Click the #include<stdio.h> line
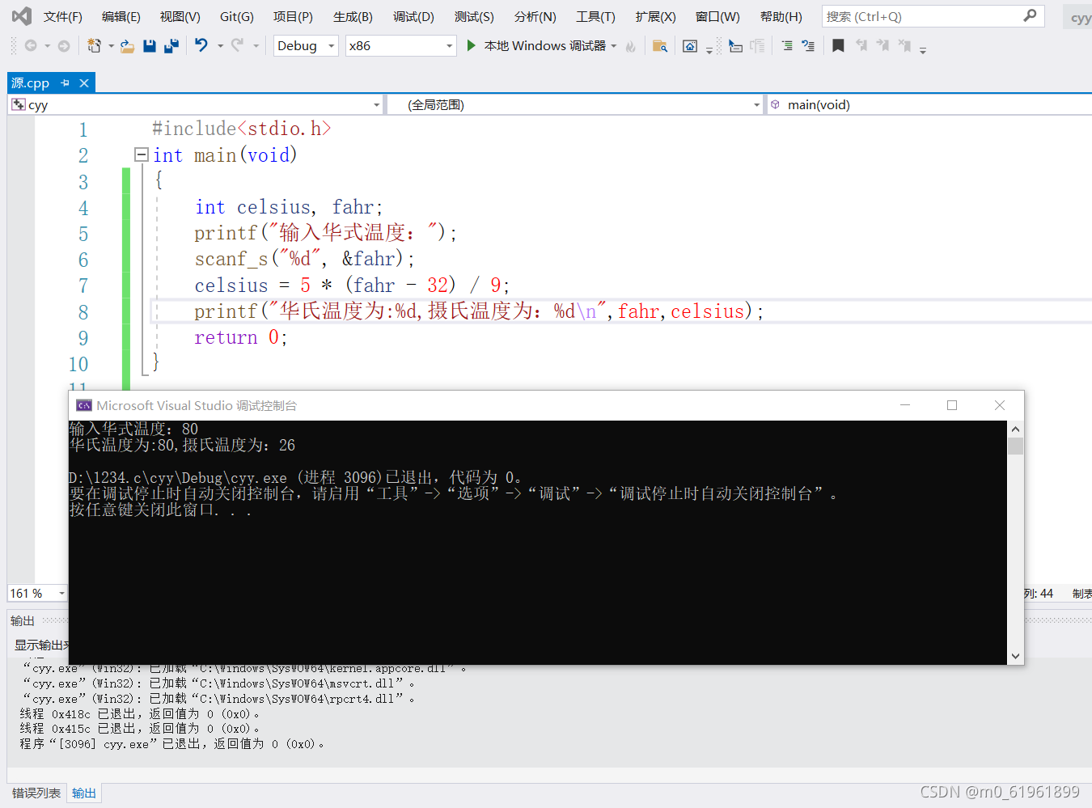The image size is (1092, 808). click(241, 129)
